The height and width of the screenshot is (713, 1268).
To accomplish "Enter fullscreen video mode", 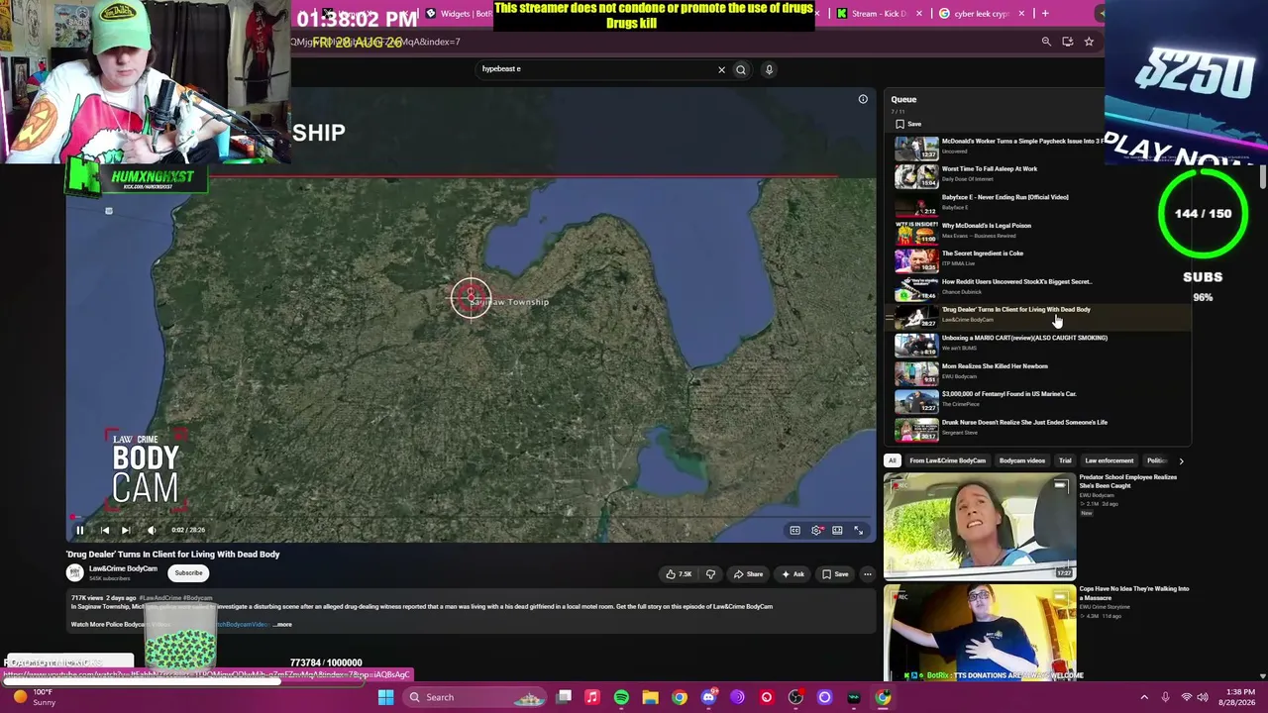I will click(859, 530).
